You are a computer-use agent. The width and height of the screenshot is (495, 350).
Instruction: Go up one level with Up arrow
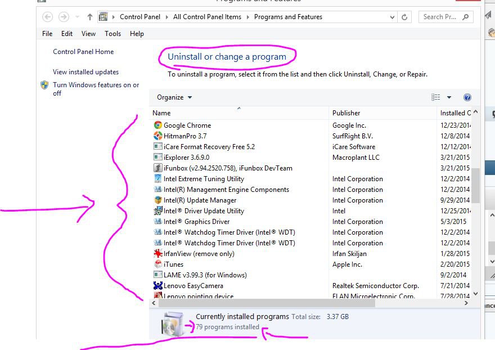[90, 17]
